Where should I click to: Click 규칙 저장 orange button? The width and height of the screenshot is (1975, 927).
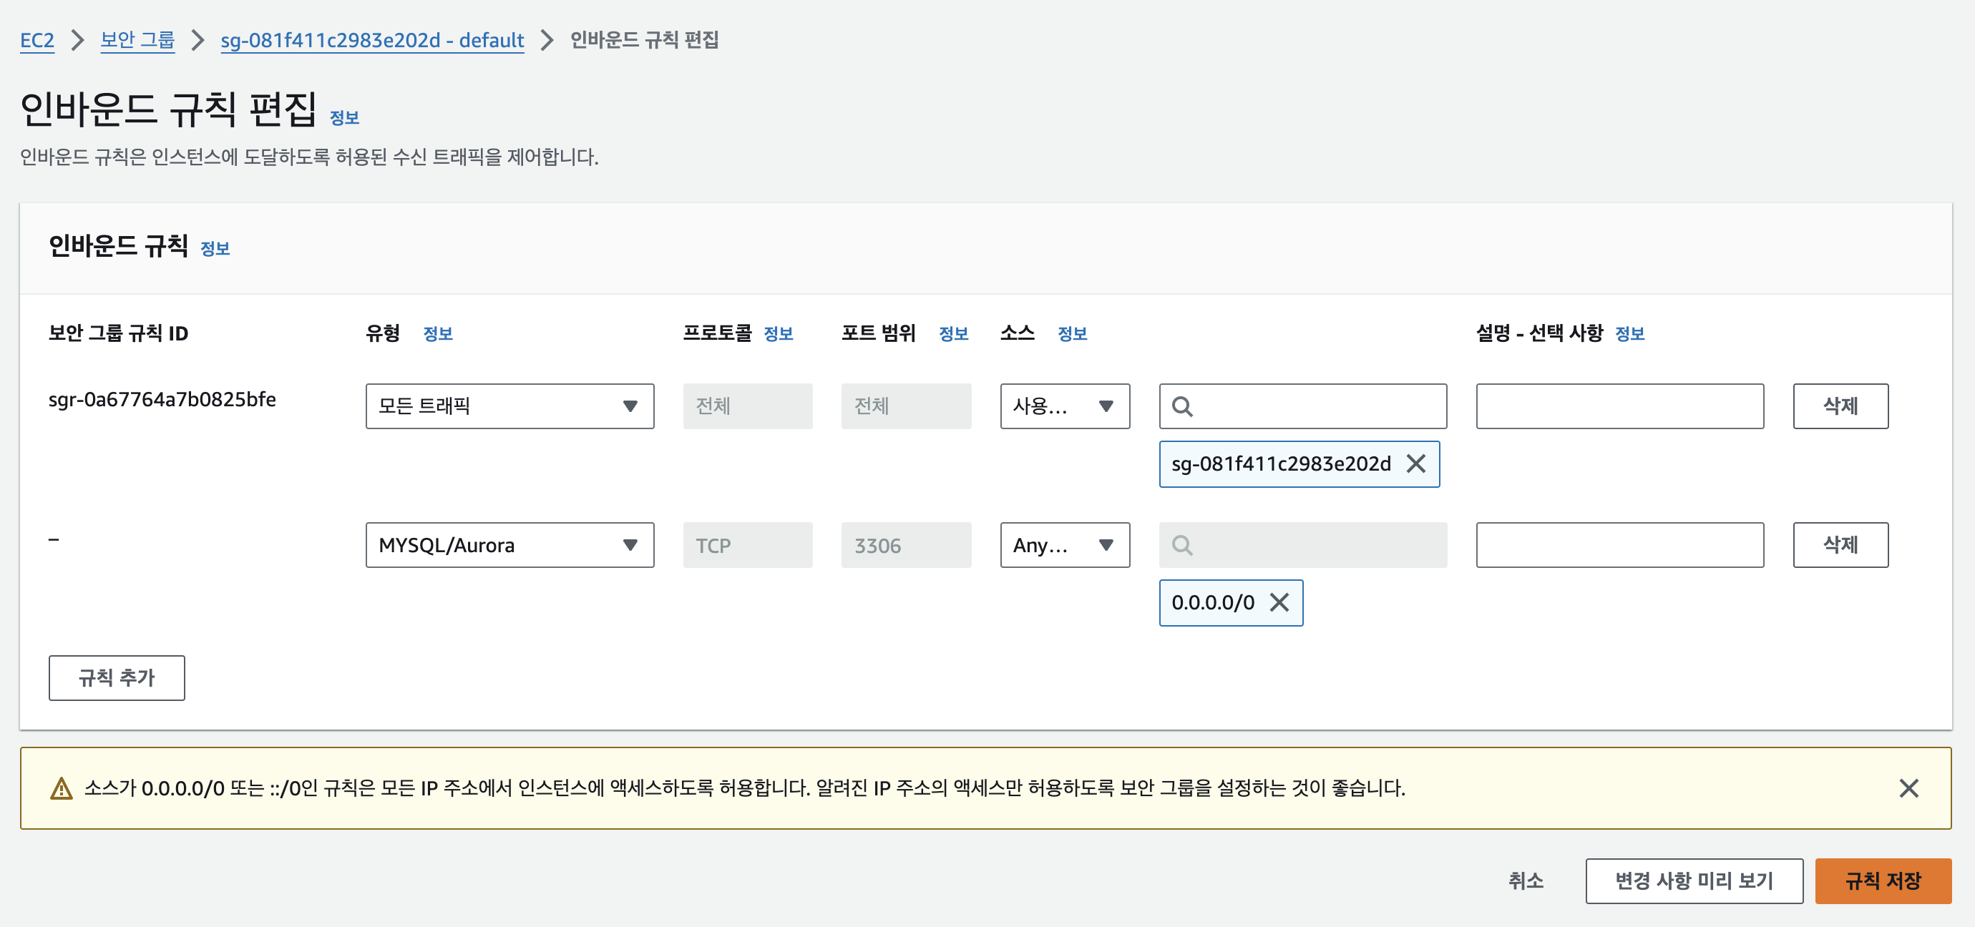[1882, 881]
